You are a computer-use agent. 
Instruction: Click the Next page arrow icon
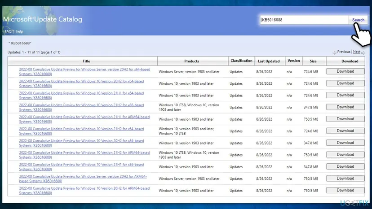(363, 52)
